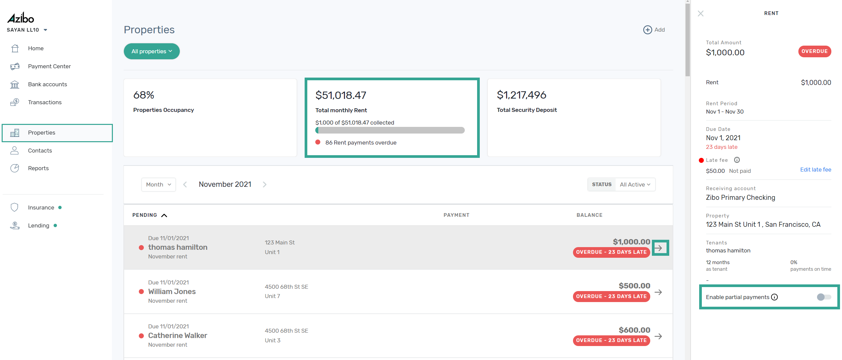Navigate to Transactions
The width and height of the screenshot is (842, 360).
coord(45,102)
